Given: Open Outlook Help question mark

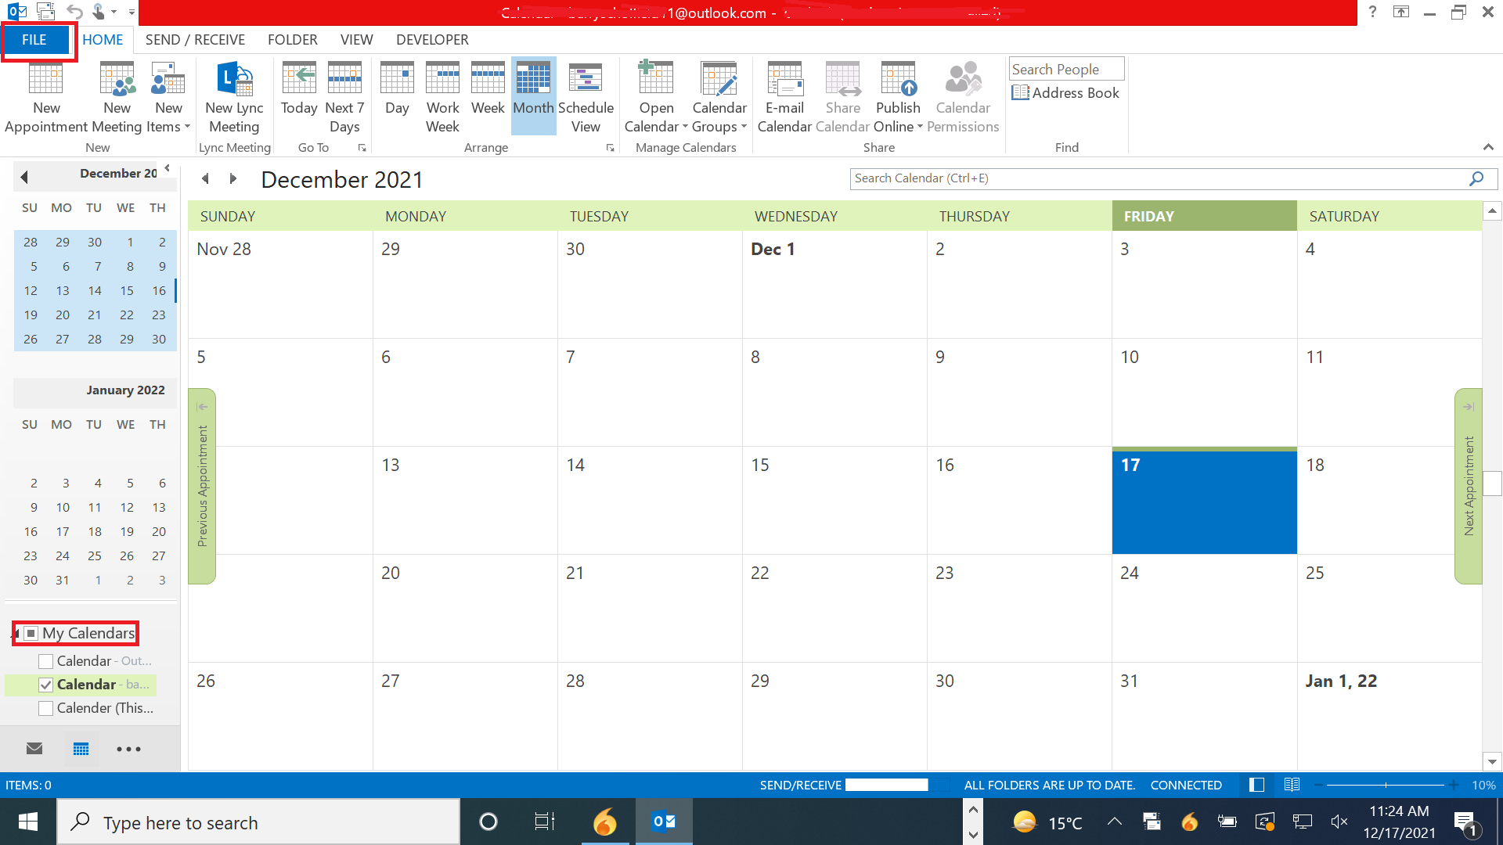Looking at the screenshot, I should pos(1372,12).
